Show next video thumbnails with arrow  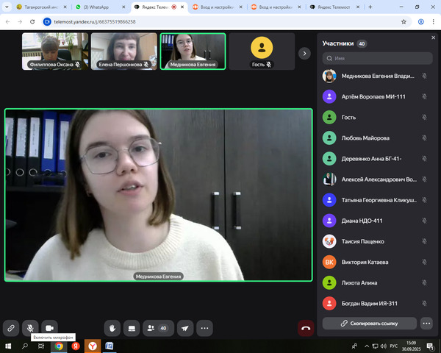tap(304, 53)
